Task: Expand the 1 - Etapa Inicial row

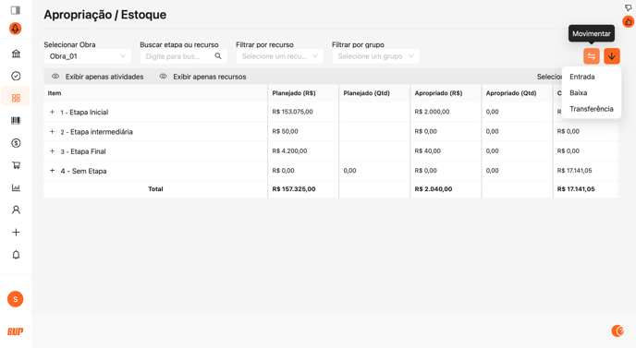Action: (52, 112)
